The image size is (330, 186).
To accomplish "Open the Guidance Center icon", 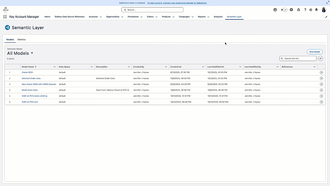I will [x=299, y=10].
